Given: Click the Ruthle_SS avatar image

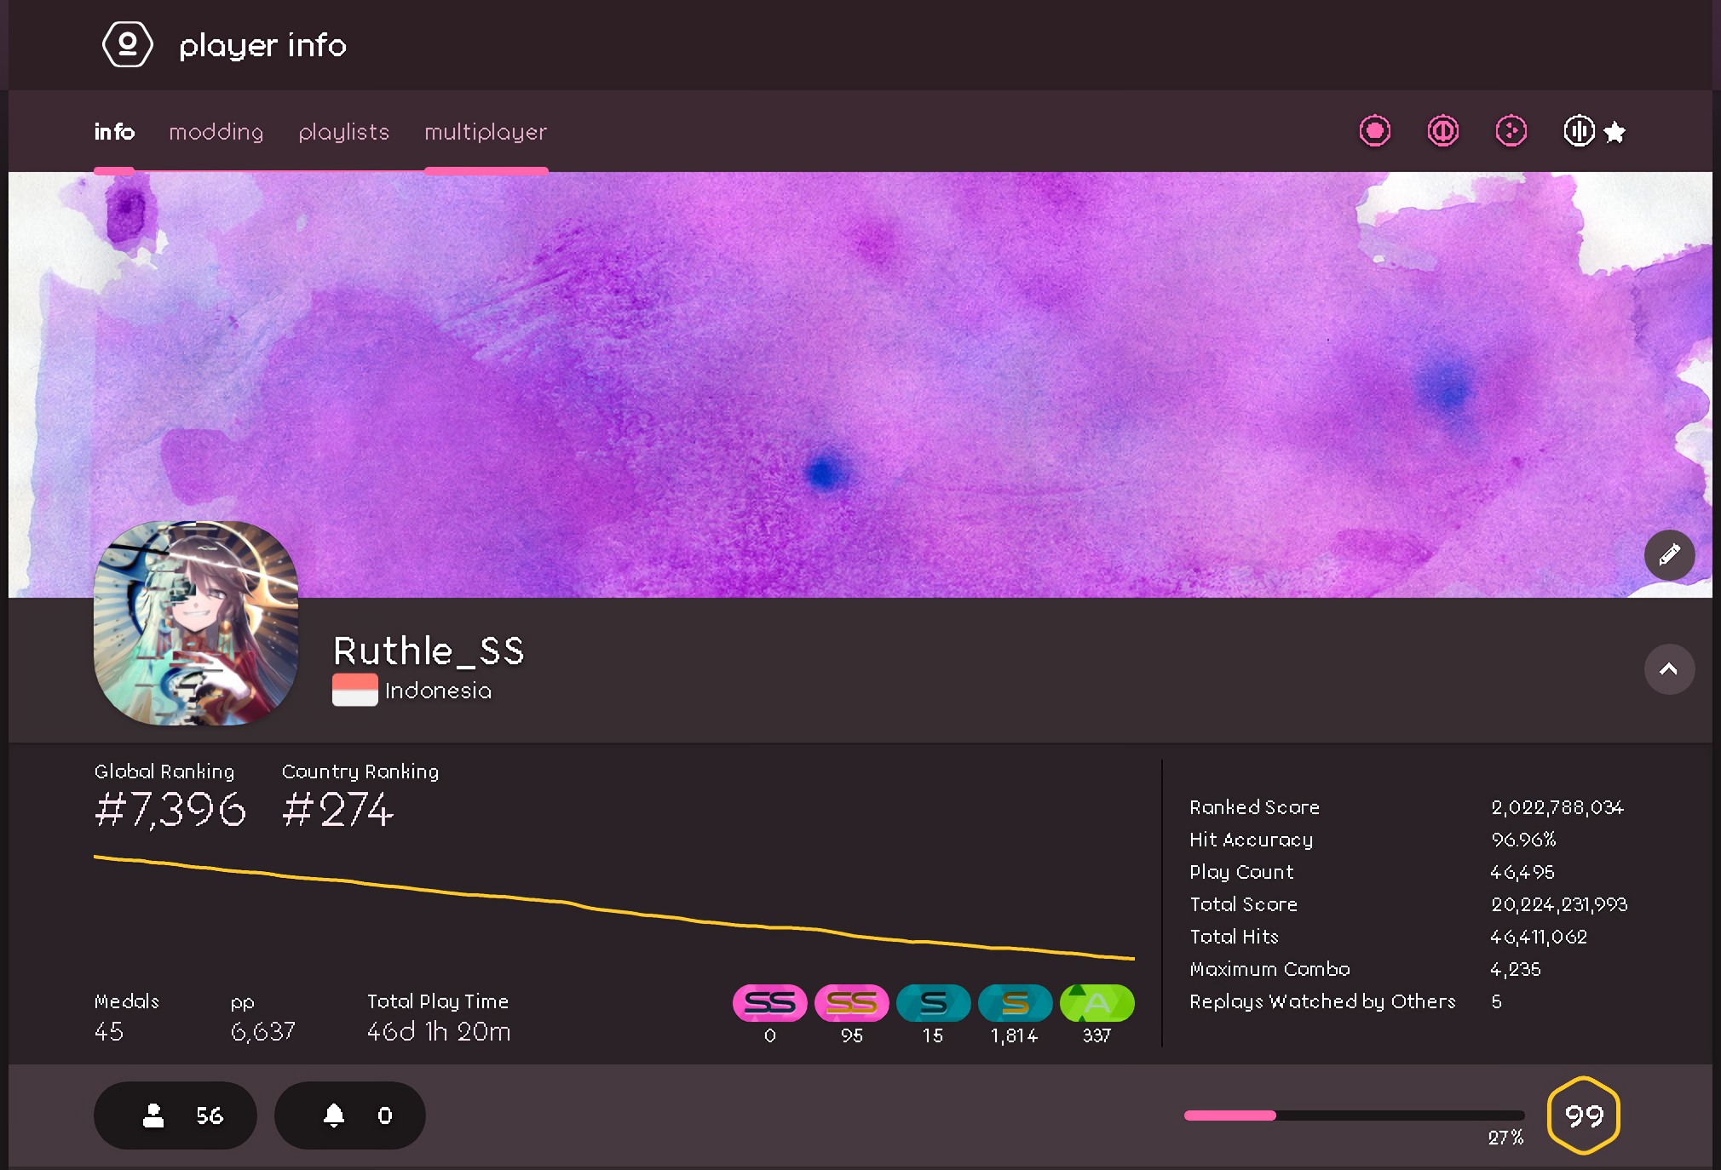Looking at the screenshot, I should [x=196, y=623].
